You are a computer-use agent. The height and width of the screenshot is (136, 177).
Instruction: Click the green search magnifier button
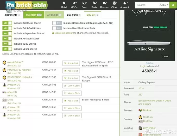(x=173, y=5)
